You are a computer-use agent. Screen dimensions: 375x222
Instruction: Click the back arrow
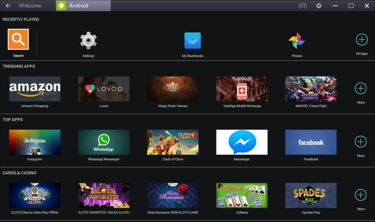coord(8,5)
